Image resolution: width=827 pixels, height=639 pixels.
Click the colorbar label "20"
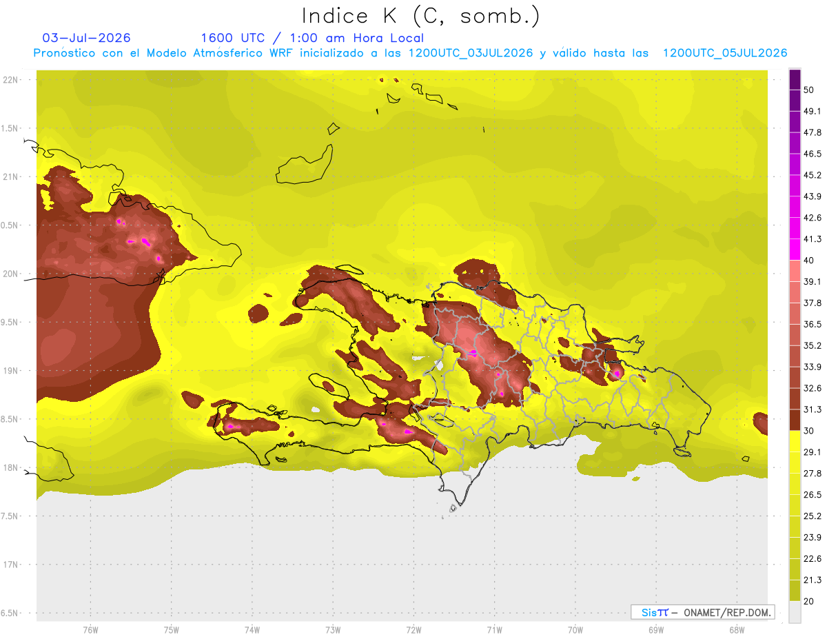point(810,601)
